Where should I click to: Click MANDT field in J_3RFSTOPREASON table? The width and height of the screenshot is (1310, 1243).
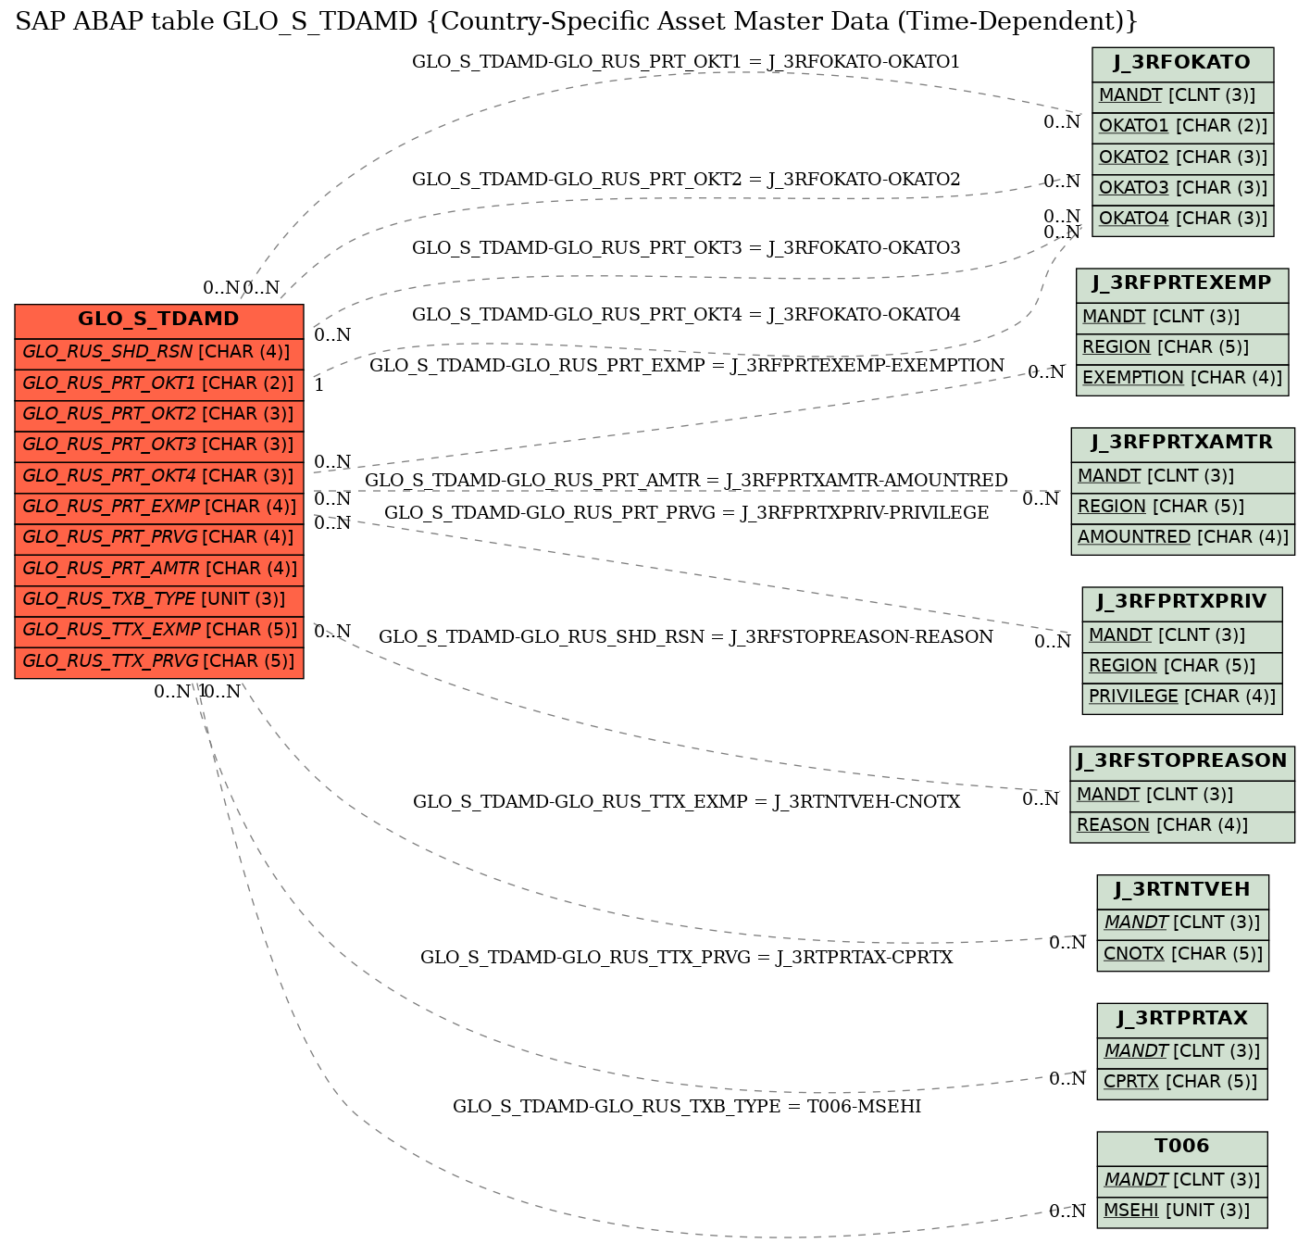[x=1182, y=796]
